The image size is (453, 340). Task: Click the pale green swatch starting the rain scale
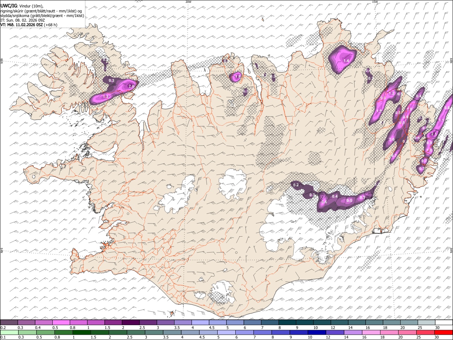(x=9, y=333)
